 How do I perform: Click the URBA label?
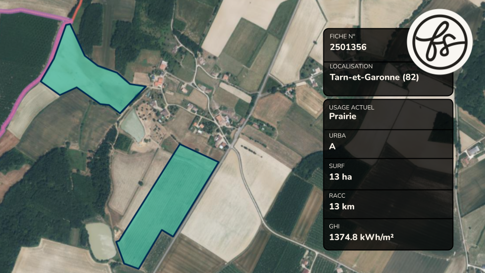point(337,135)
